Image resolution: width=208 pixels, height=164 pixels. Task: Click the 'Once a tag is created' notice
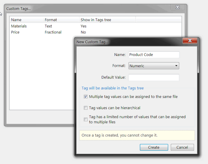[137, 135]
